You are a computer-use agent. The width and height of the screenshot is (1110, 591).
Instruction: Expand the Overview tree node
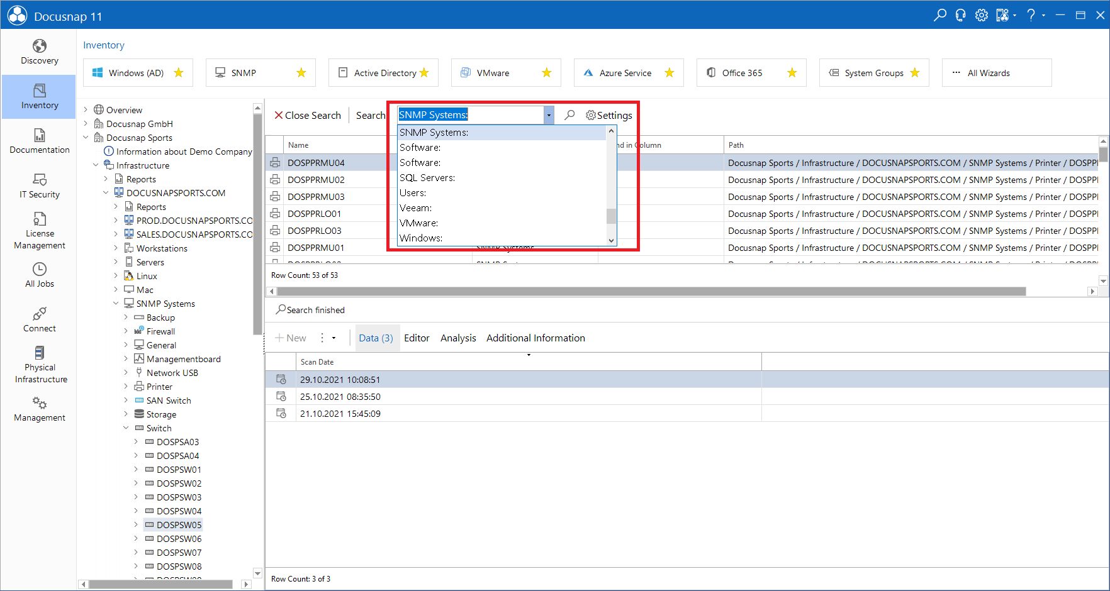click(86, 110)
